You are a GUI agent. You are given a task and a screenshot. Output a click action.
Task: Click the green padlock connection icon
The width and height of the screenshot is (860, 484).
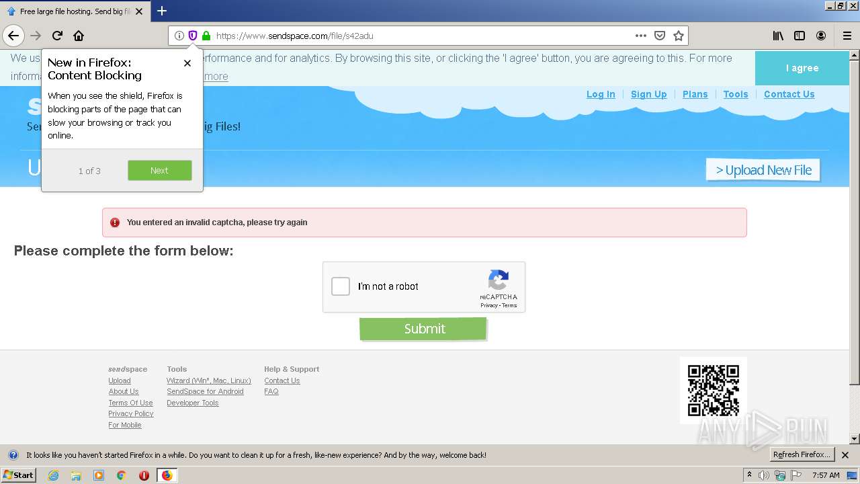pyautogui.click(x=206, y=36)
